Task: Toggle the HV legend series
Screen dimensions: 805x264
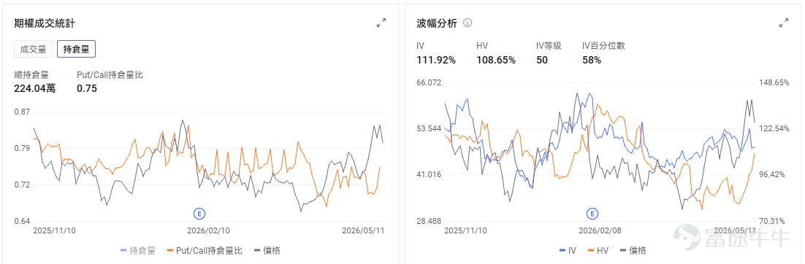Action: [598, 250]
